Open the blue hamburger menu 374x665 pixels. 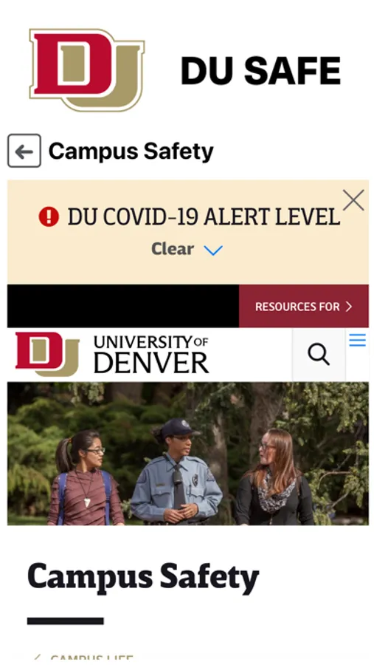pos(358,340)
